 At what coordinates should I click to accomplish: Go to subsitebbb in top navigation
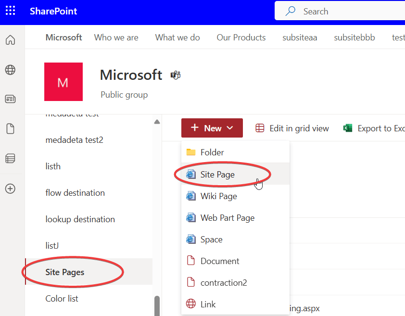point(354,38)
